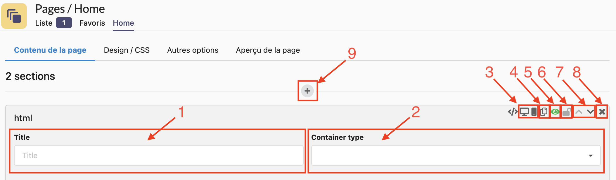The width and height of the screenshot is (616, 180).
Task: Open the Favoris link
Action: pos(92,23)
